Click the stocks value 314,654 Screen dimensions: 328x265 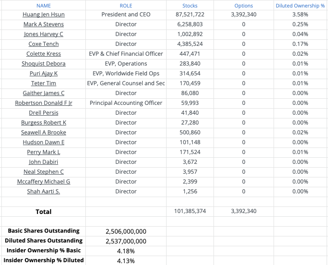(x=190, y=74)
